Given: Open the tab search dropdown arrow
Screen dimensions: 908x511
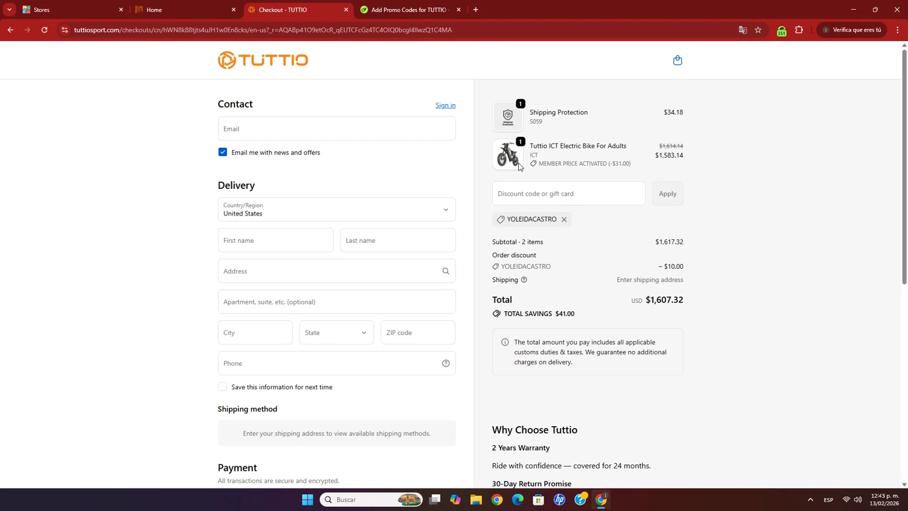Looking at the screenshot, I should pos(9,10).
